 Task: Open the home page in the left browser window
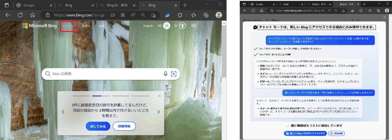(32, 15)
